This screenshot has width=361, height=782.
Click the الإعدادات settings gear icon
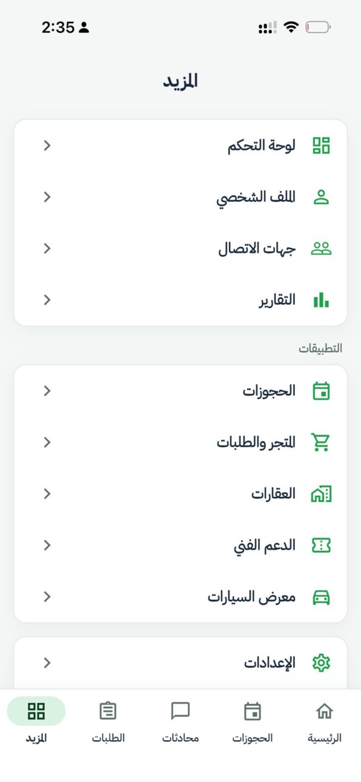(321, 663)
